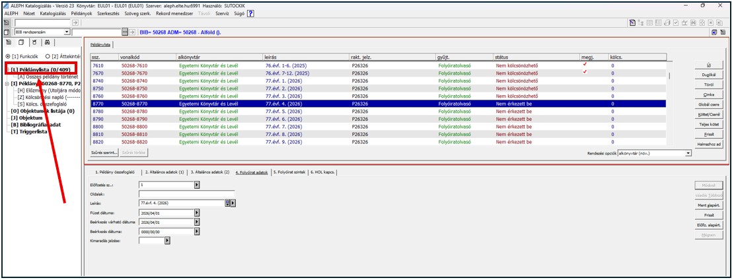Click the record bar icon left of BIB rendszerszám
The height and width of the screenshot is (280, 732).
coord(6,32)
